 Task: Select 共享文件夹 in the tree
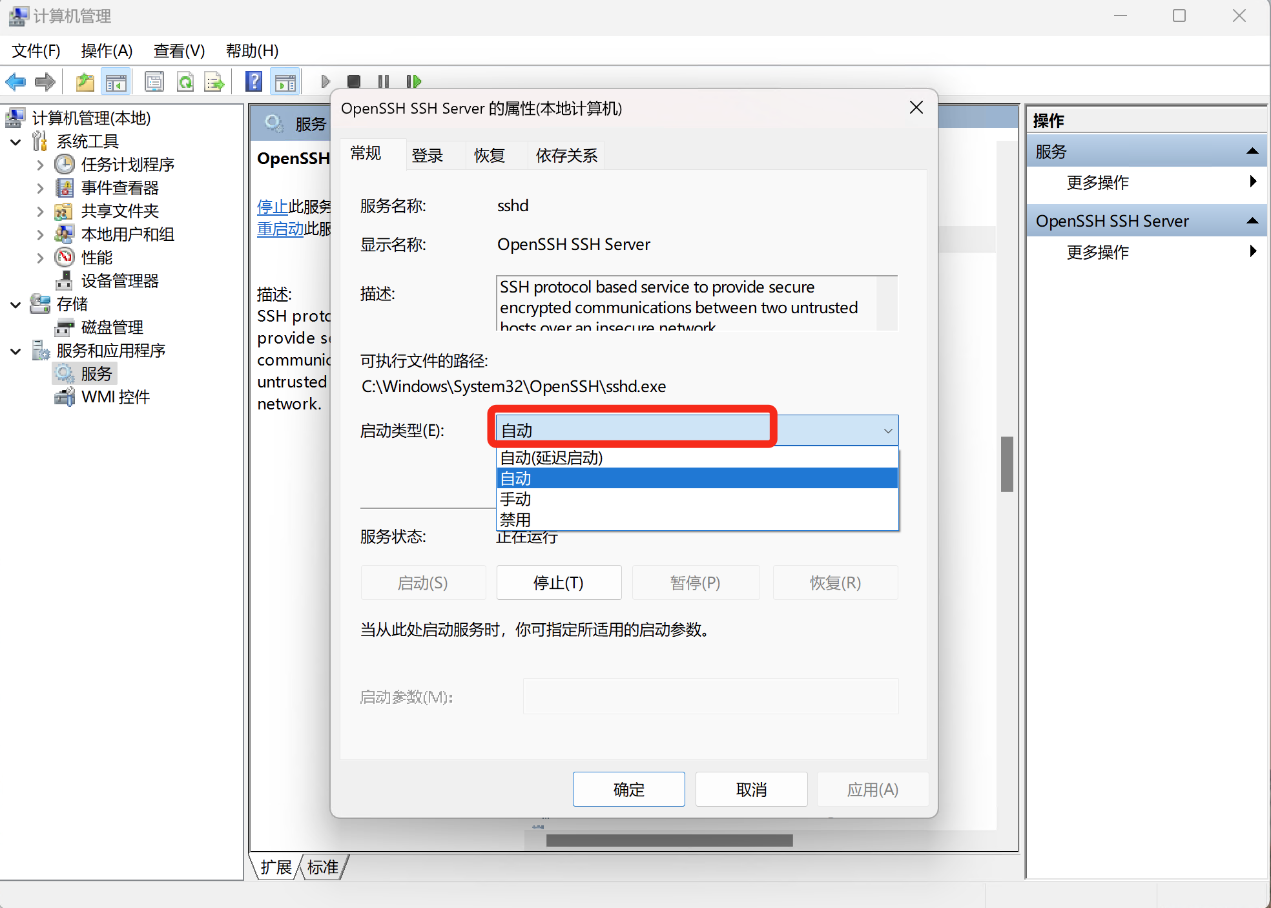tap(119, 211)
